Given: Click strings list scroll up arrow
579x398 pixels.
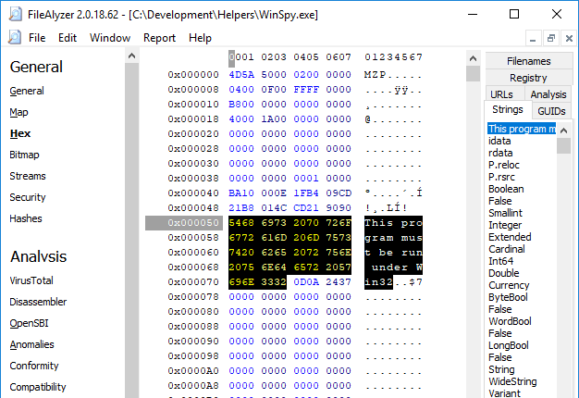Looking at the screenshot, I should [563, 131].
